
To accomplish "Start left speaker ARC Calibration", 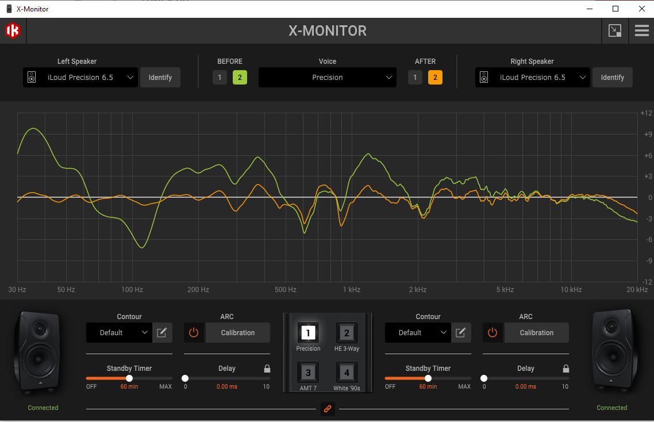I will [238, 333].
